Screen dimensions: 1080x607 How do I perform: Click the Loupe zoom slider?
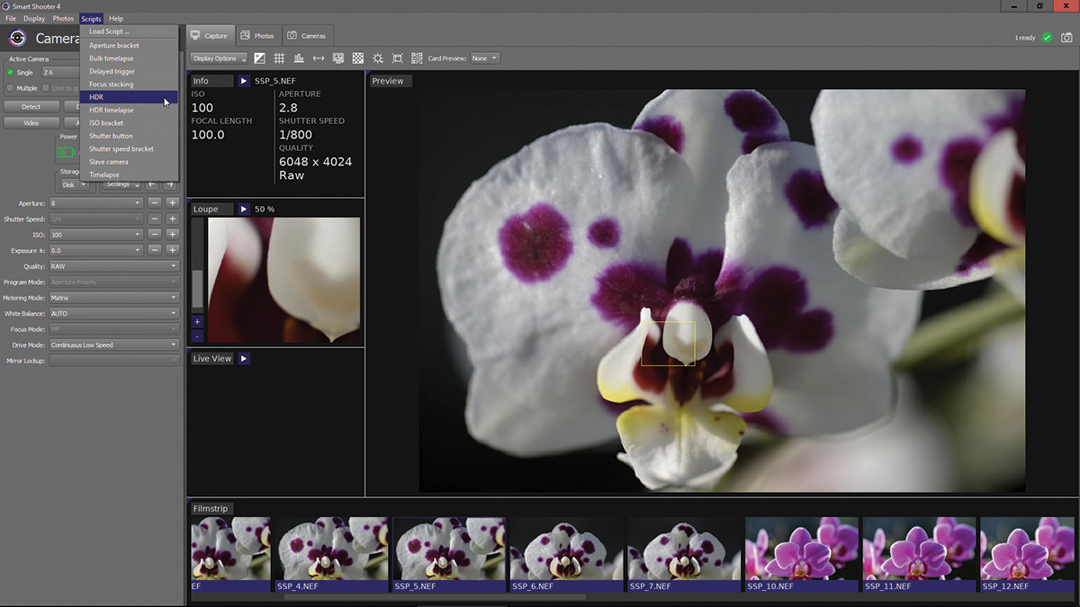click(197, 288)
